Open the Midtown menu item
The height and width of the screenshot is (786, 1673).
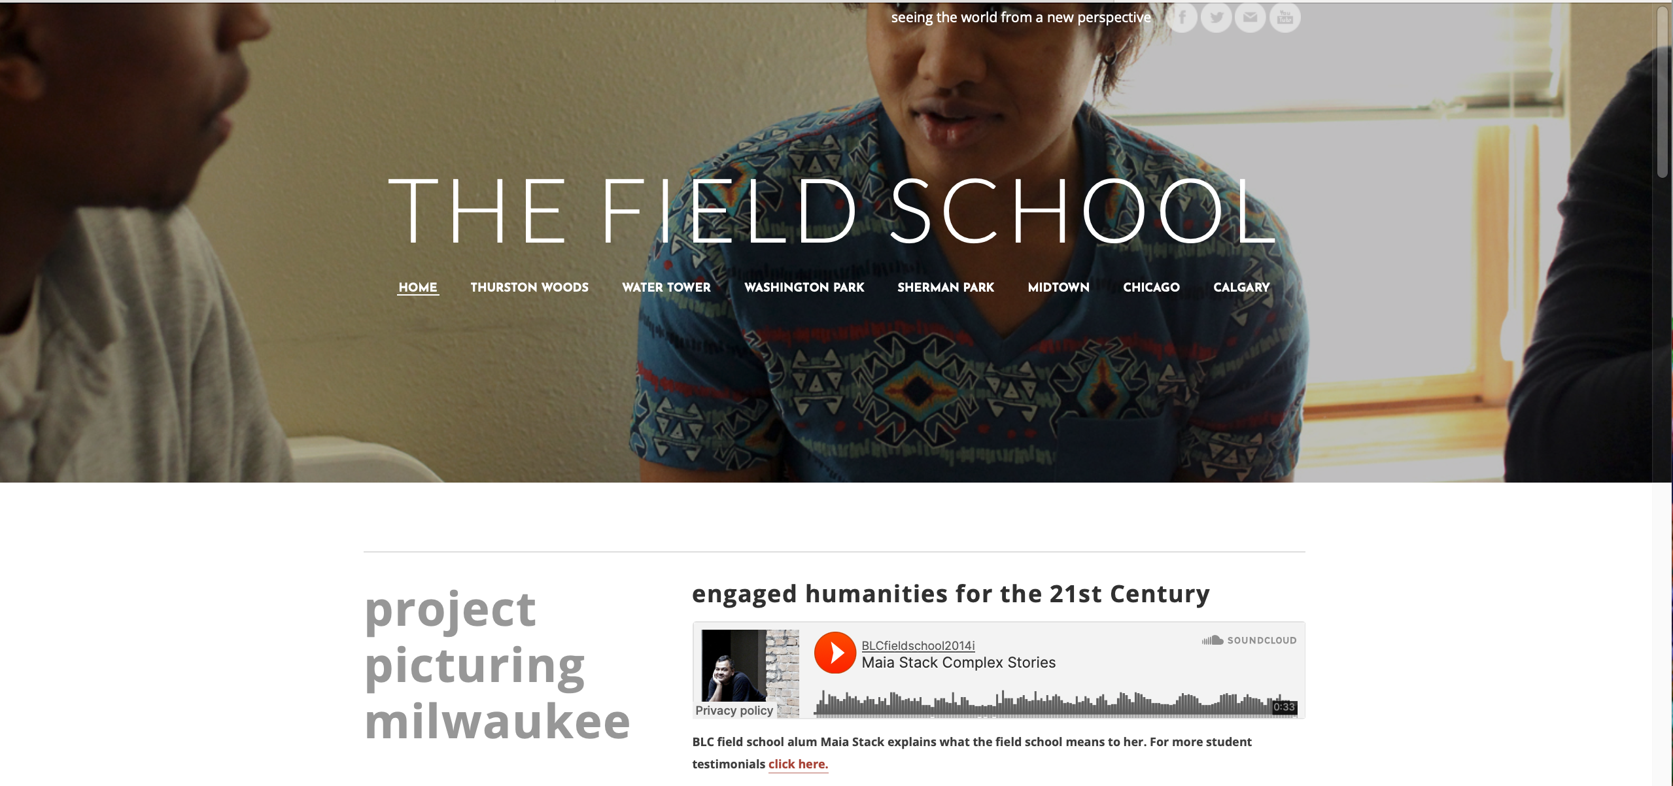pos(1058,287)
